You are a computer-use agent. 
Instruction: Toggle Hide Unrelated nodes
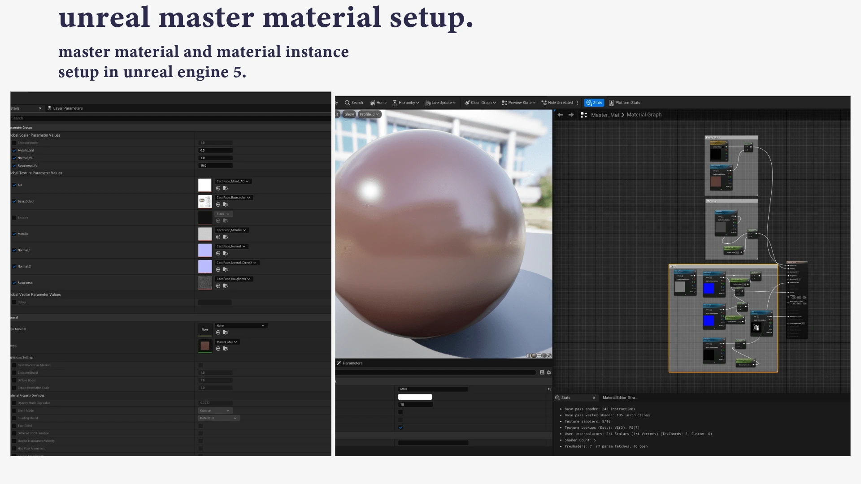pyautogui.click(x=557, y=103)
